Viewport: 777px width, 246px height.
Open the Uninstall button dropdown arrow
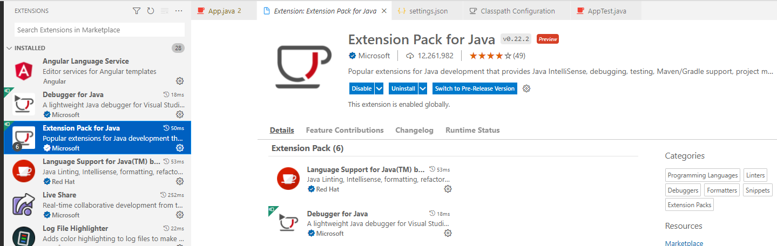tap(423, 88)
